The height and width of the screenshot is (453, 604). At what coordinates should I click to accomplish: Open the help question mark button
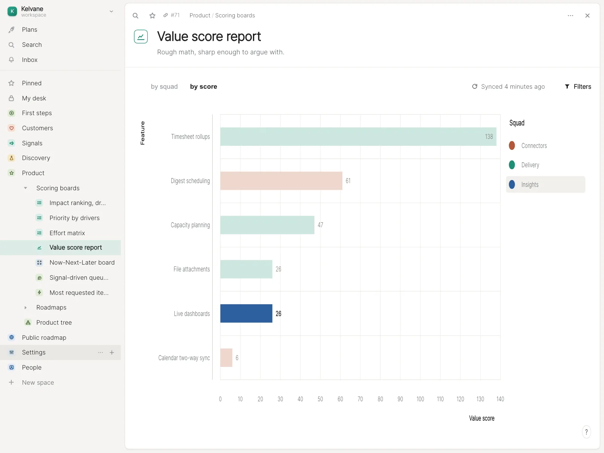pyautogui.click(x=586, y=432)
